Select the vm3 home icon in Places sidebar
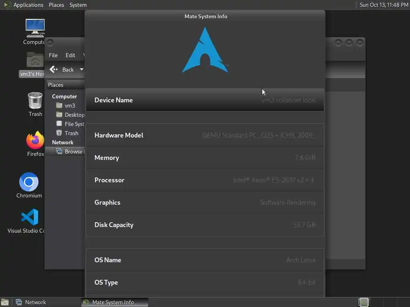This screenshot has height=307, width=410. click(59, 106)
